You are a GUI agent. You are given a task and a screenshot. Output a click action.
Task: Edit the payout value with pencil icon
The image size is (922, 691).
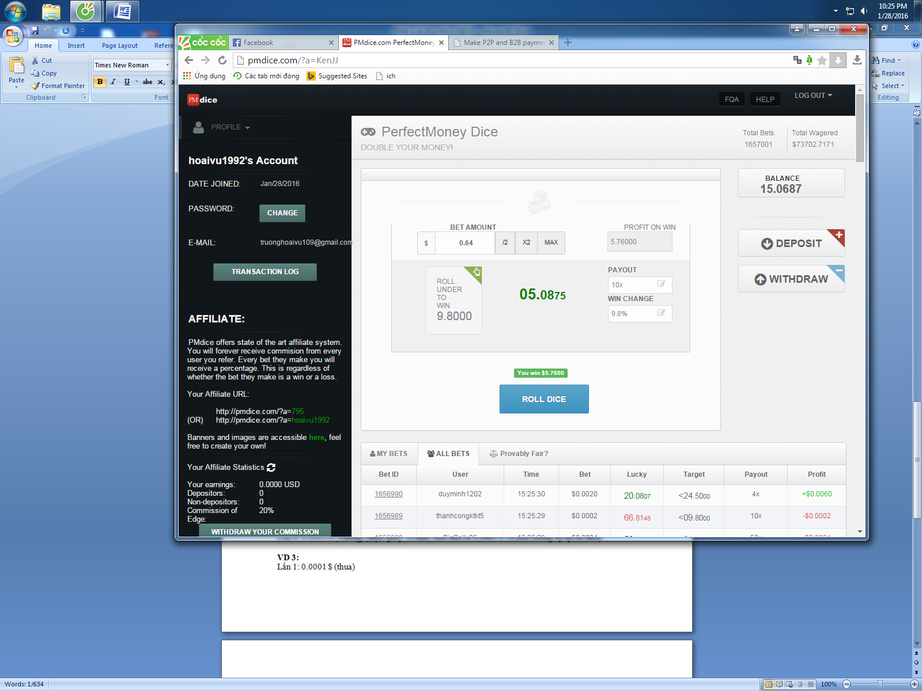[662, 284]
